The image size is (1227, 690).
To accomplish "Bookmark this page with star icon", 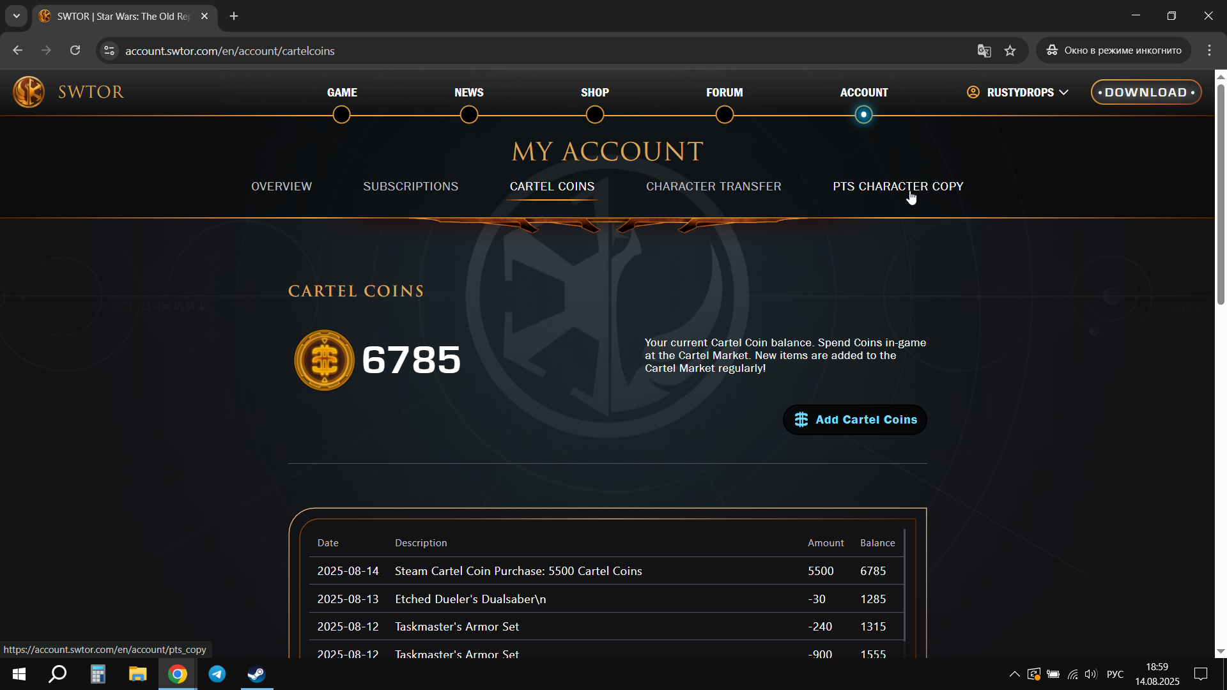I will tap(1010, 50).
